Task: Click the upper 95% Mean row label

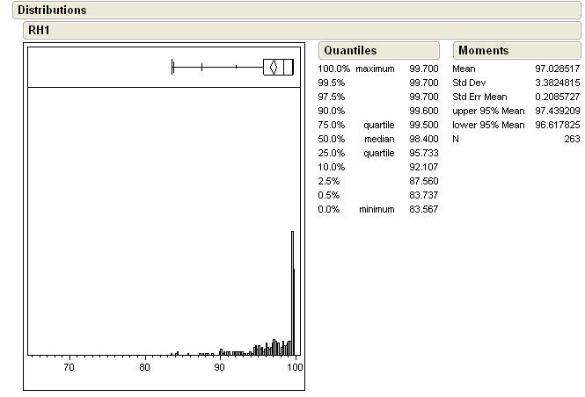Action: pos(488,111)
